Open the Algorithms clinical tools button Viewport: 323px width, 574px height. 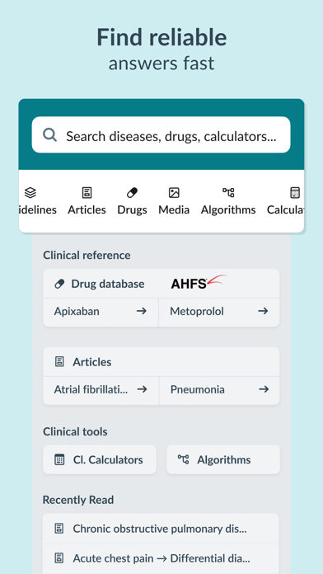223,459
